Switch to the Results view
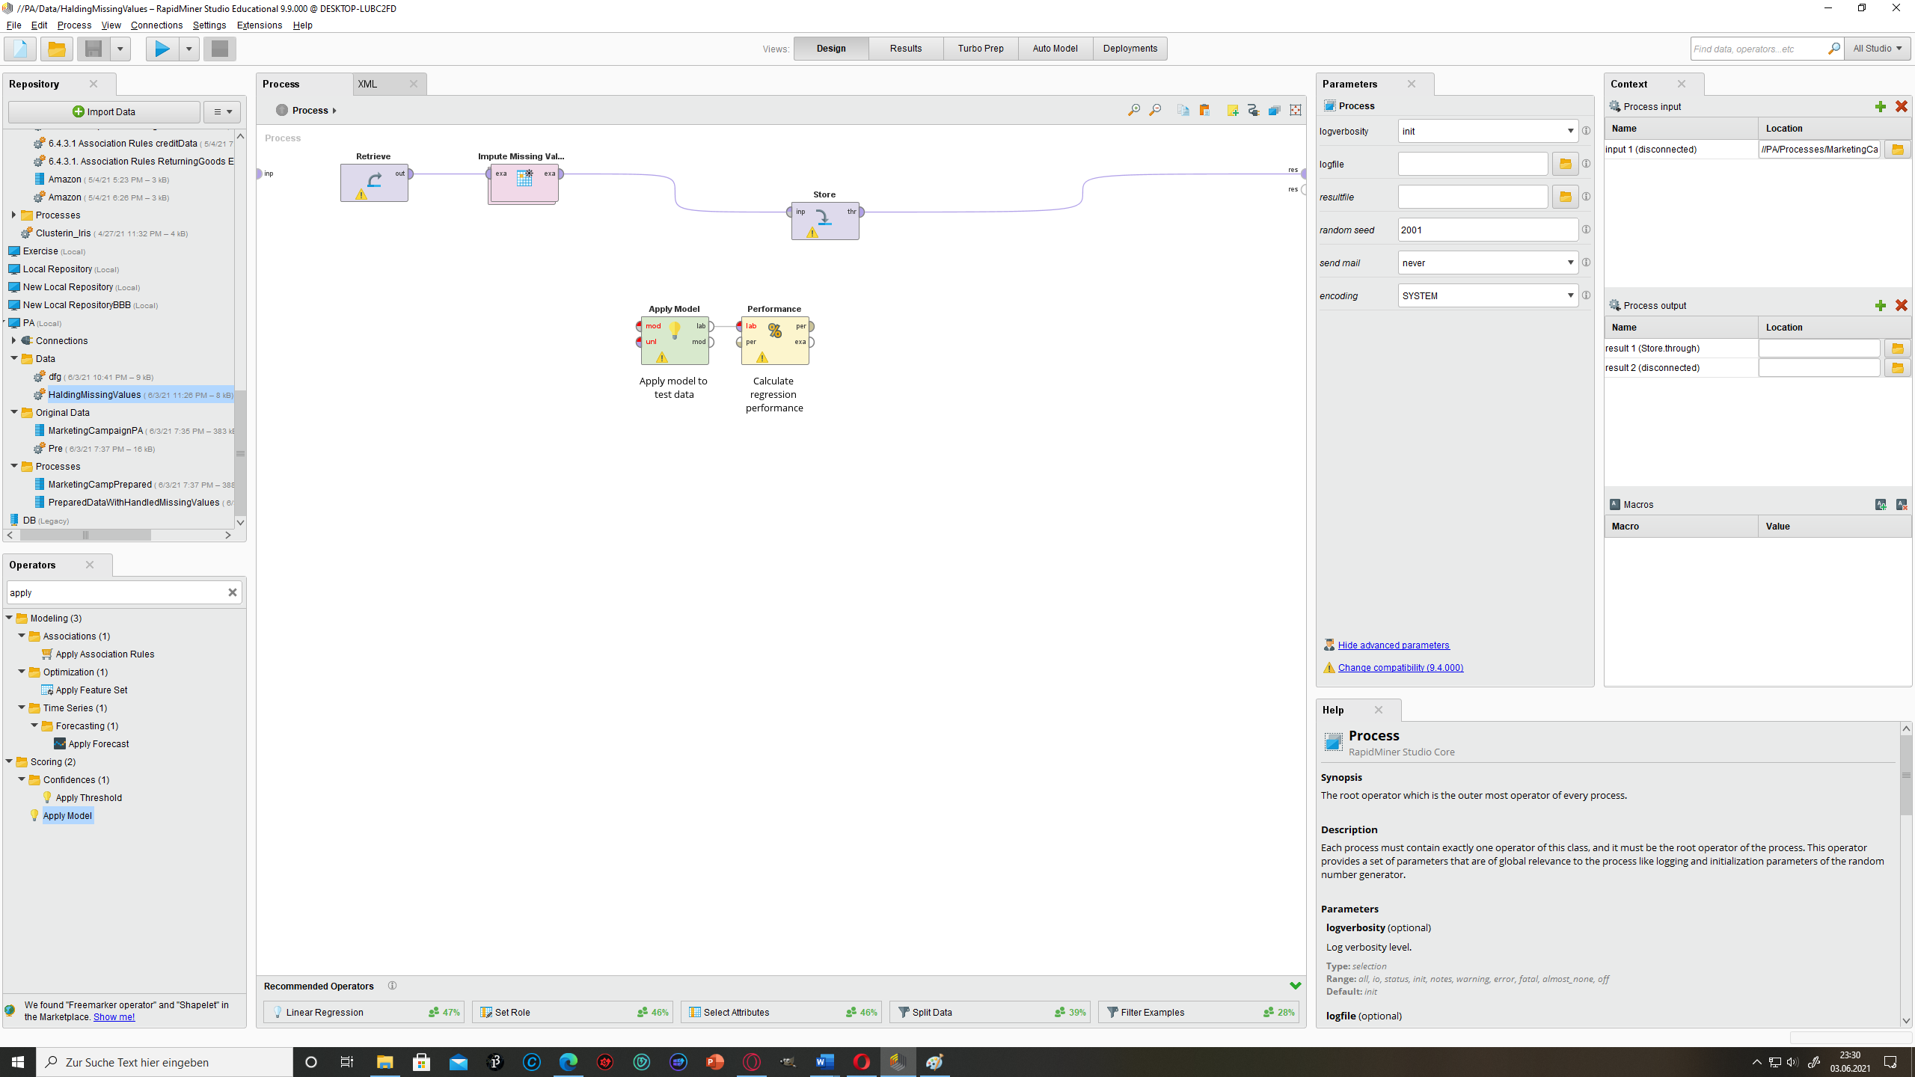Viewport: 1915px width, 1077px height. (906, 49)
